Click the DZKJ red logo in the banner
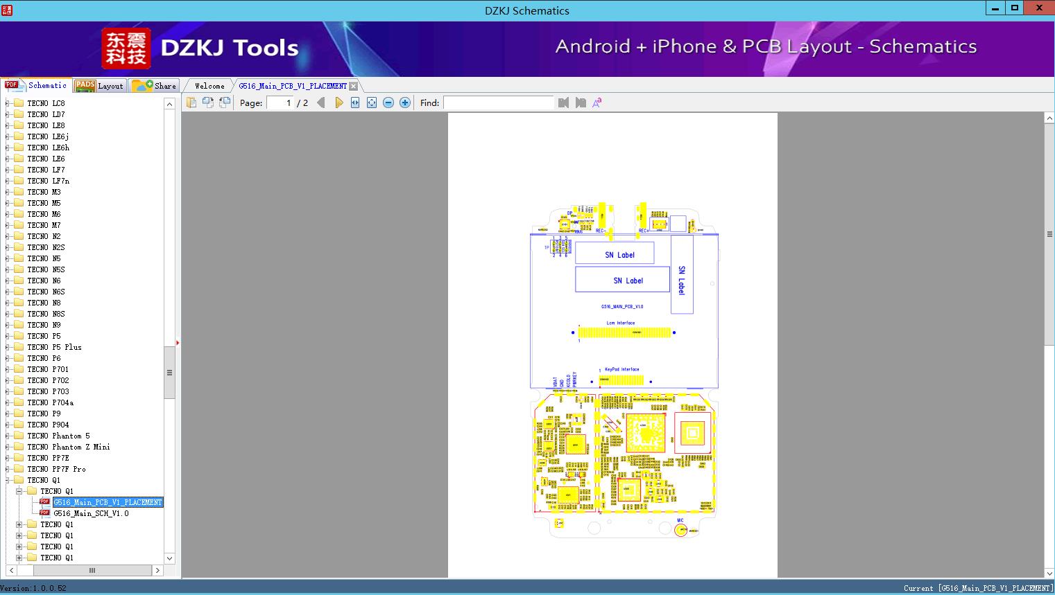The width and height of the screenshot is (1055, 595). (126, 48)
